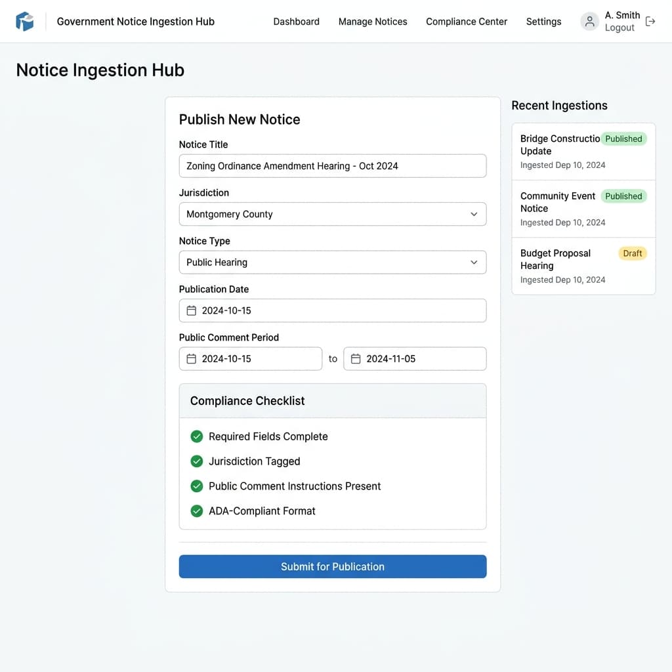Open Manage Notices from the navigation bar
The image size is (672, 672).
click(x=373, y=22)
